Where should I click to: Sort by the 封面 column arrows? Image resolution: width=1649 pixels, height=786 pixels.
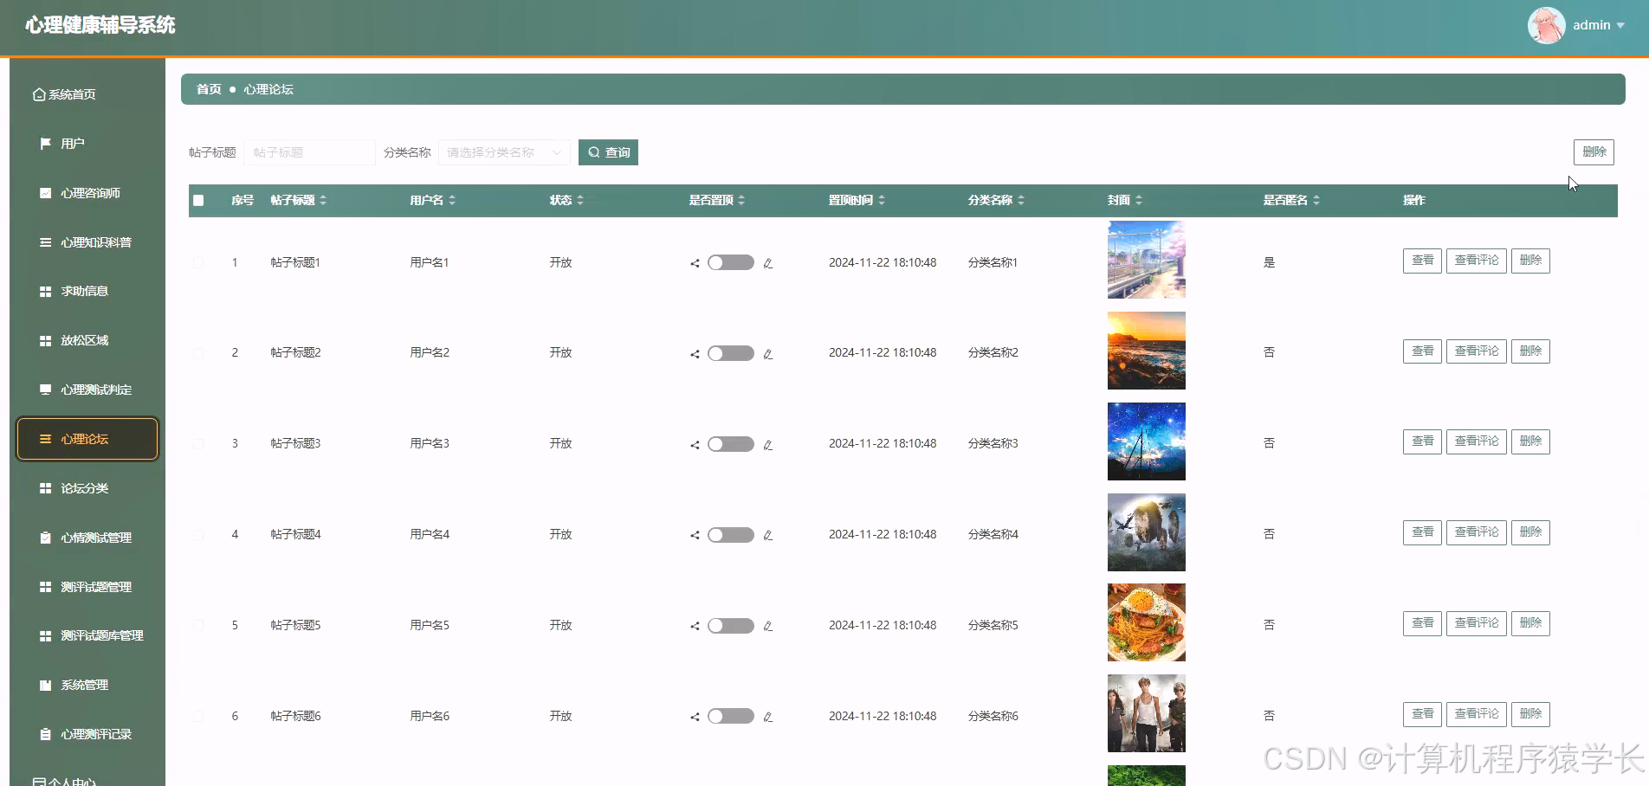[x=1139, y=200]
